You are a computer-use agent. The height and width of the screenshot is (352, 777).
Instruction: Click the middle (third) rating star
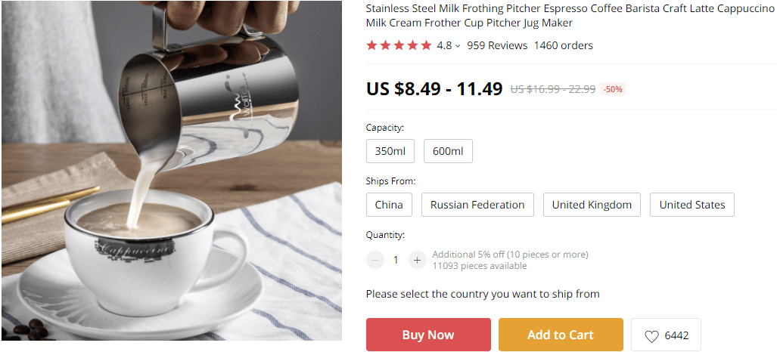point(399,45)
